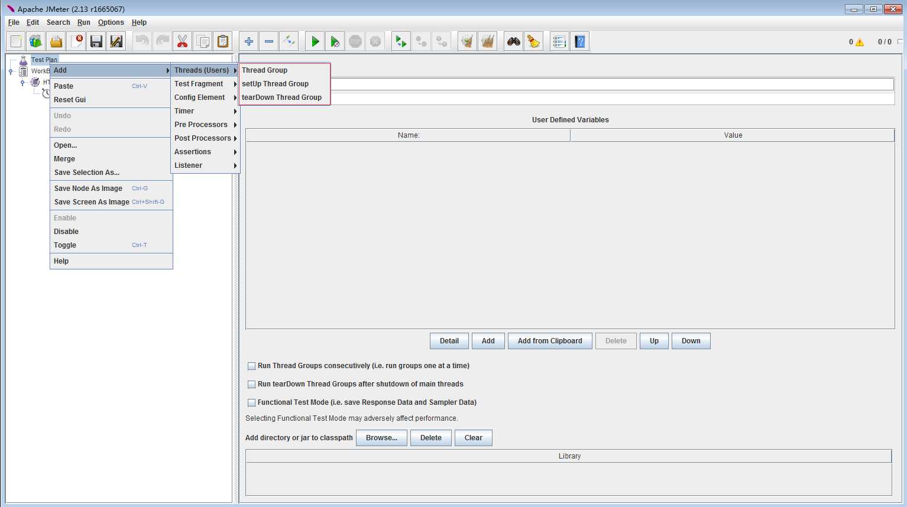Image resolution: width=907 pixels, height=507 pixels.
Task: Select tearDown Thread Group entry
Action: (x=284, y=97)
